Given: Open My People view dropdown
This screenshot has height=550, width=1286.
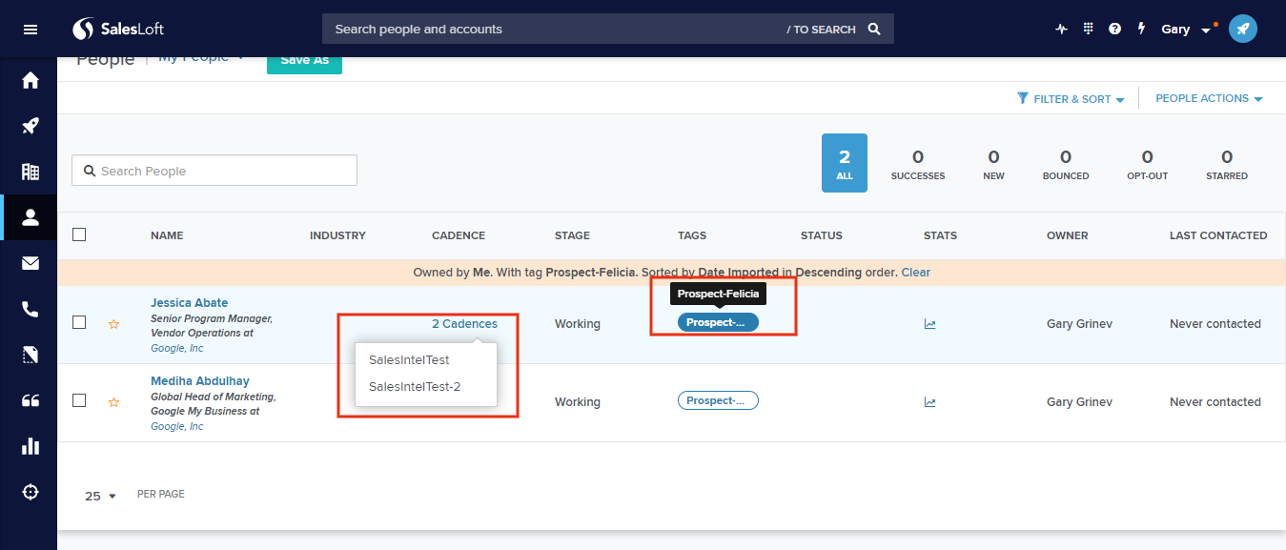Looking at the screenshot, I should (201, 58).
